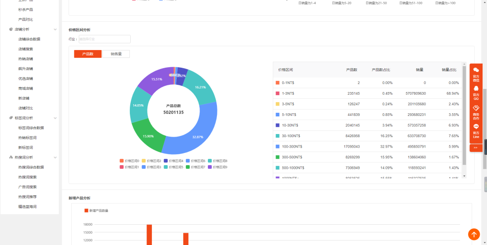
Task: Select the 产品数 tab
Action: pyautogui.click(x=87, y=54)
